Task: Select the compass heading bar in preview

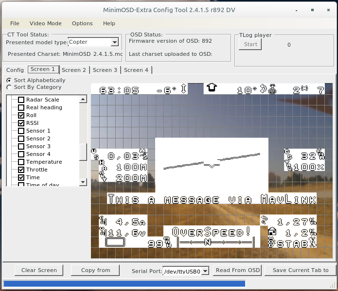Action: 215,242
